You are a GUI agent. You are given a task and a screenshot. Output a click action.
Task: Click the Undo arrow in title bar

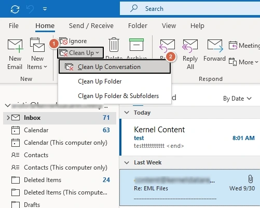(30, 9)
